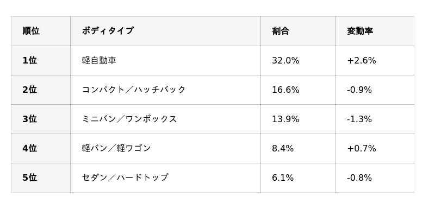Click the -0.9% change cell
This screenshot has height=209, width=435.
tap(375, 90)
